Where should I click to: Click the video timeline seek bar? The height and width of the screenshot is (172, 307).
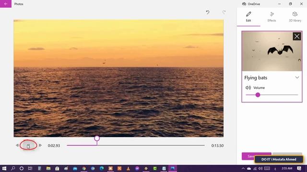click(136, 145)
